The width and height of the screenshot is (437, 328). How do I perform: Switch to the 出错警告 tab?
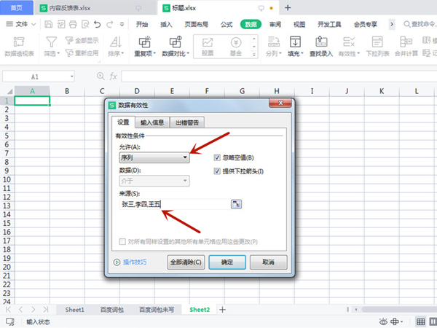pos(187,122)
